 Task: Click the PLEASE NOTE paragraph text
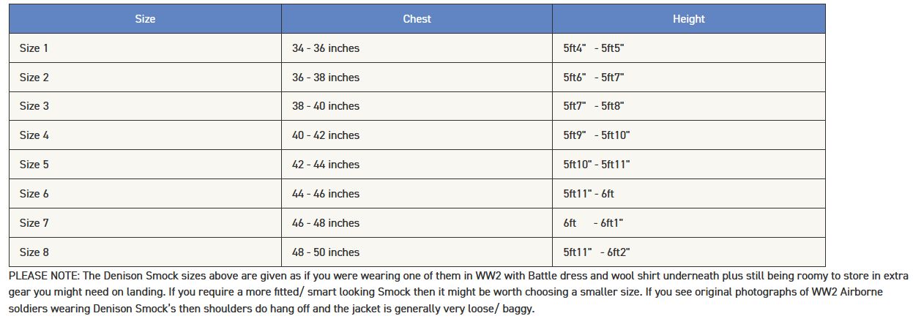(x=458, y=293)
